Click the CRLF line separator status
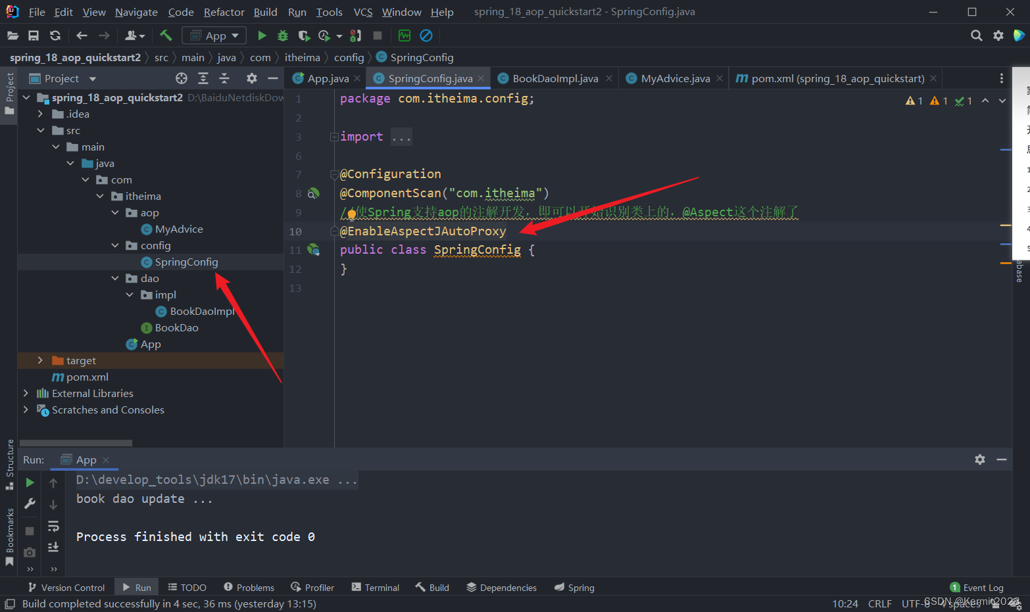 pos(880,603)
